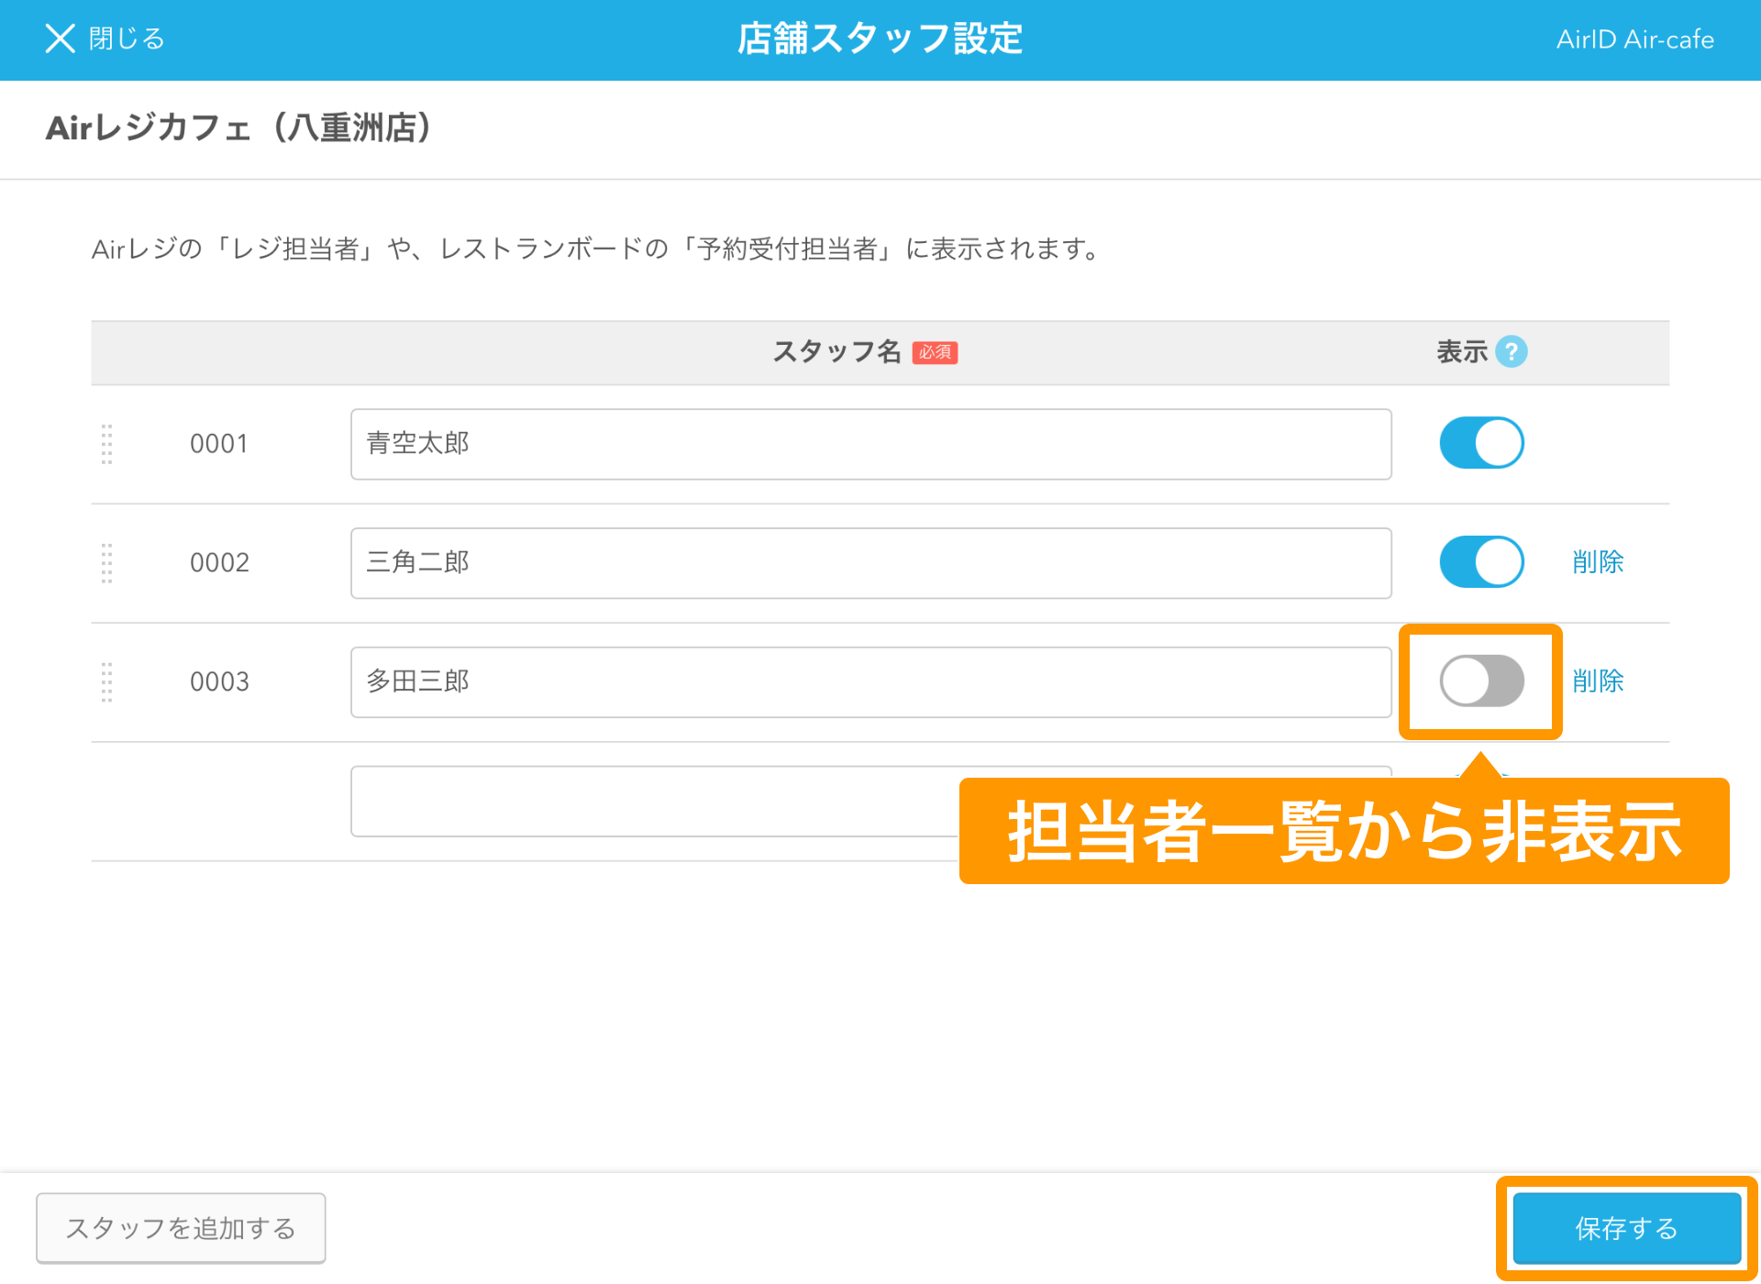Grab the drag handle for staff 0002

pyautogui.click(x=106, y=563)
